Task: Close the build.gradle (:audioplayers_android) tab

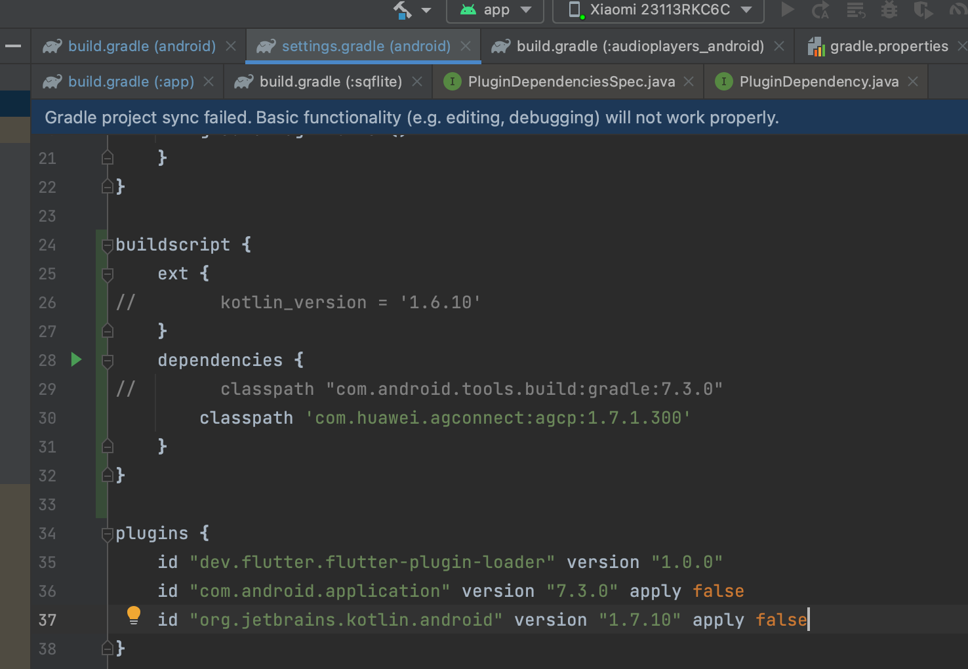Action: point(779,47)
